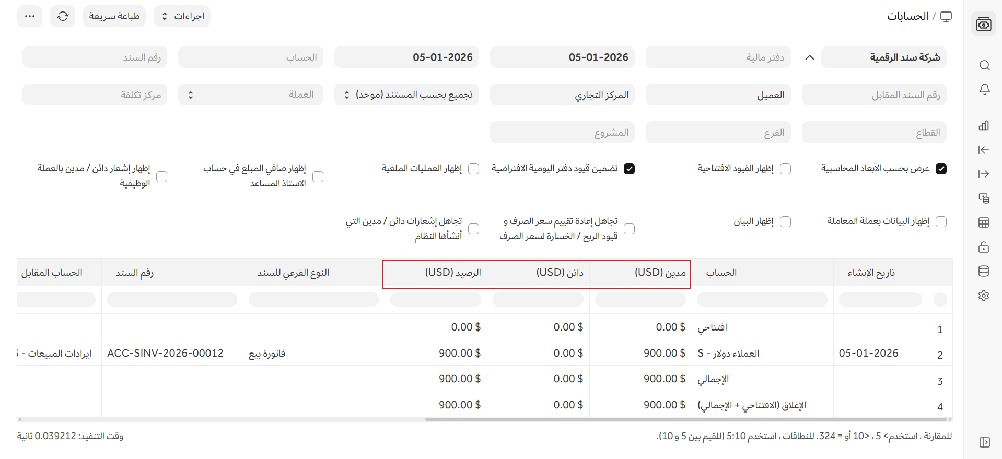
Task: Open the العملة currency dropdown
Action: [250, 95]
